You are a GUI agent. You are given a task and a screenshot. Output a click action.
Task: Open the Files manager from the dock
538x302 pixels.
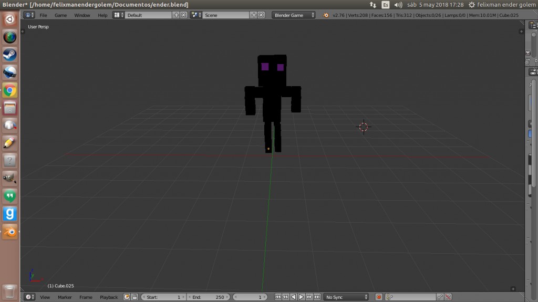[x=9, y=108]
